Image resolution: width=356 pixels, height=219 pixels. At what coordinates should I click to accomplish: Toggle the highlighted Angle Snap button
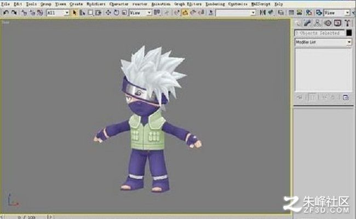(185, 13)
